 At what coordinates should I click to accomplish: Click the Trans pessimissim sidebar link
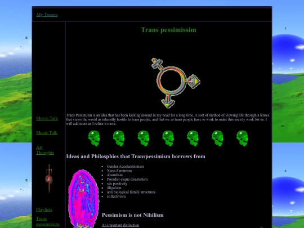point(48,221)
